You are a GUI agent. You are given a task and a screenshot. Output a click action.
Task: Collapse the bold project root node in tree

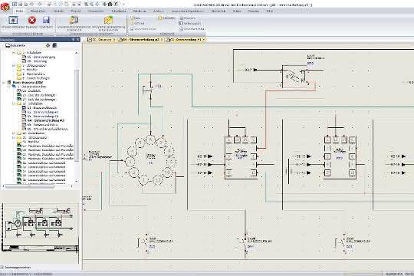click(4, 82)
